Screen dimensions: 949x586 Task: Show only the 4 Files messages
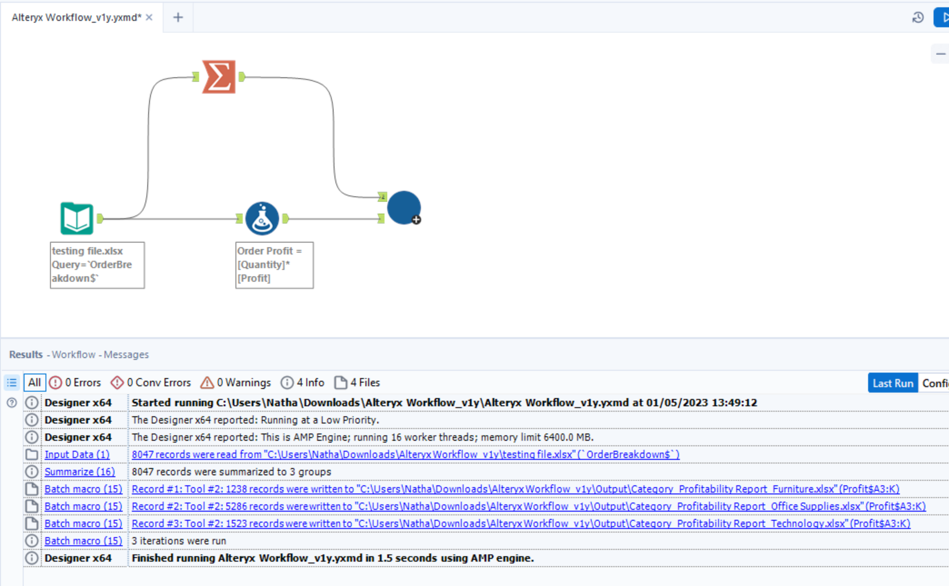[357, 382]
